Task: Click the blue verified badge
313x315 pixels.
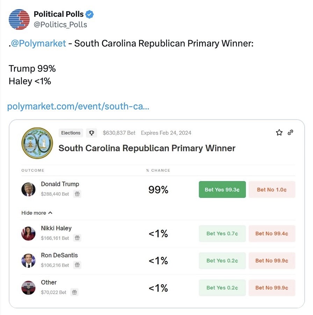Action: point(90,14)
